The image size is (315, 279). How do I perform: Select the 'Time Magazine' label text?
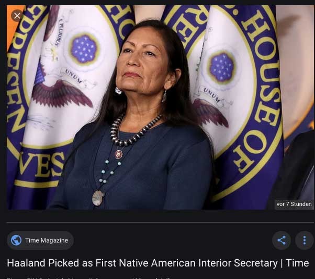coord(47,240)
